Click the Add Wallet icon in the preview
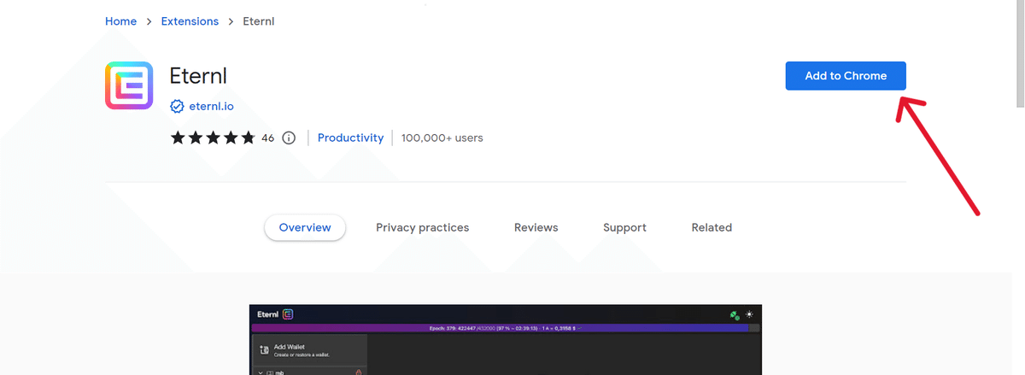 pyautogui.click(x=264, y=350)
